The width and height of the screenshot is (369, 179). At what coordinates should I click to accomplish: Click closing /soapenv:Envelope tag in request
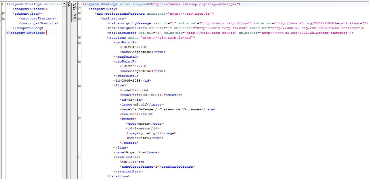click(26, 33)
